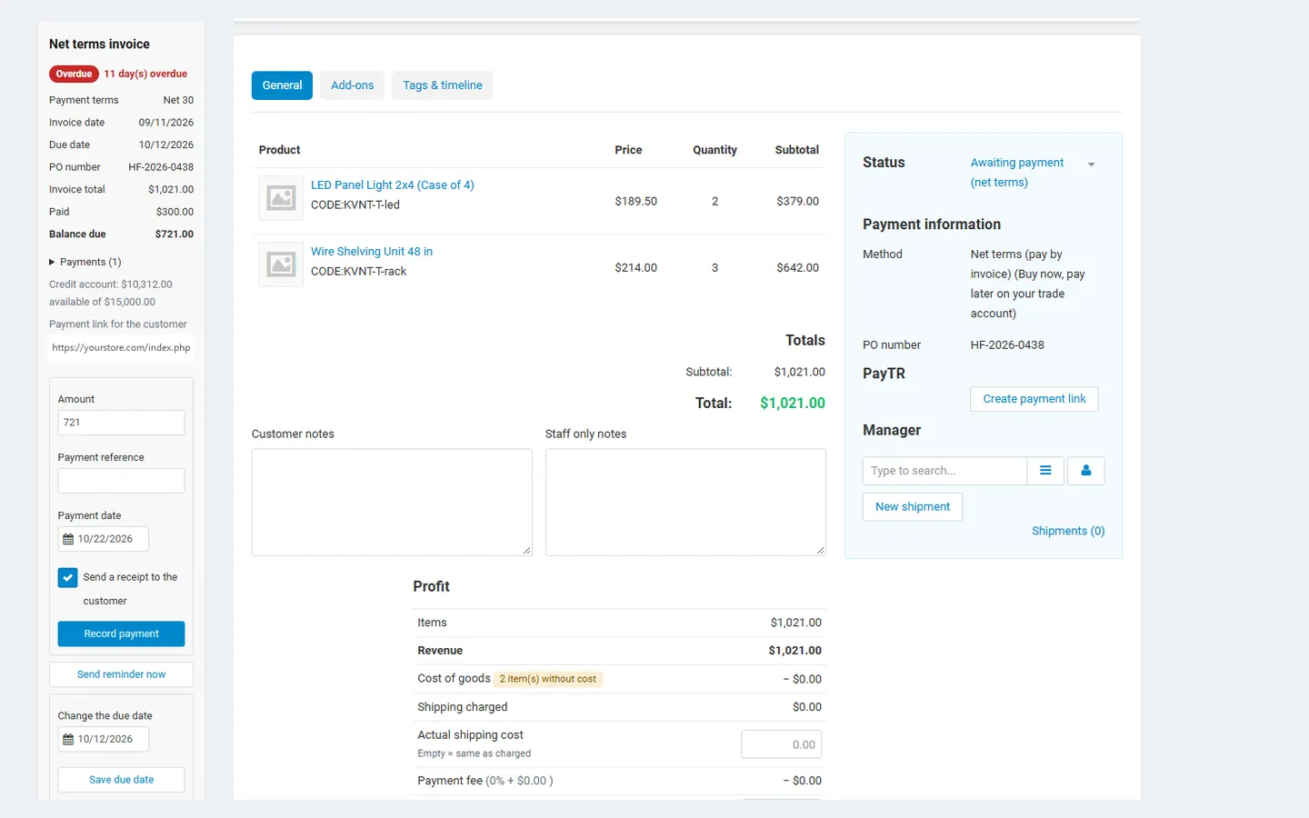Click the '11 day(s) overdue' text
Viewport: 1309px width, 818px height.
[x=145, y=74]
